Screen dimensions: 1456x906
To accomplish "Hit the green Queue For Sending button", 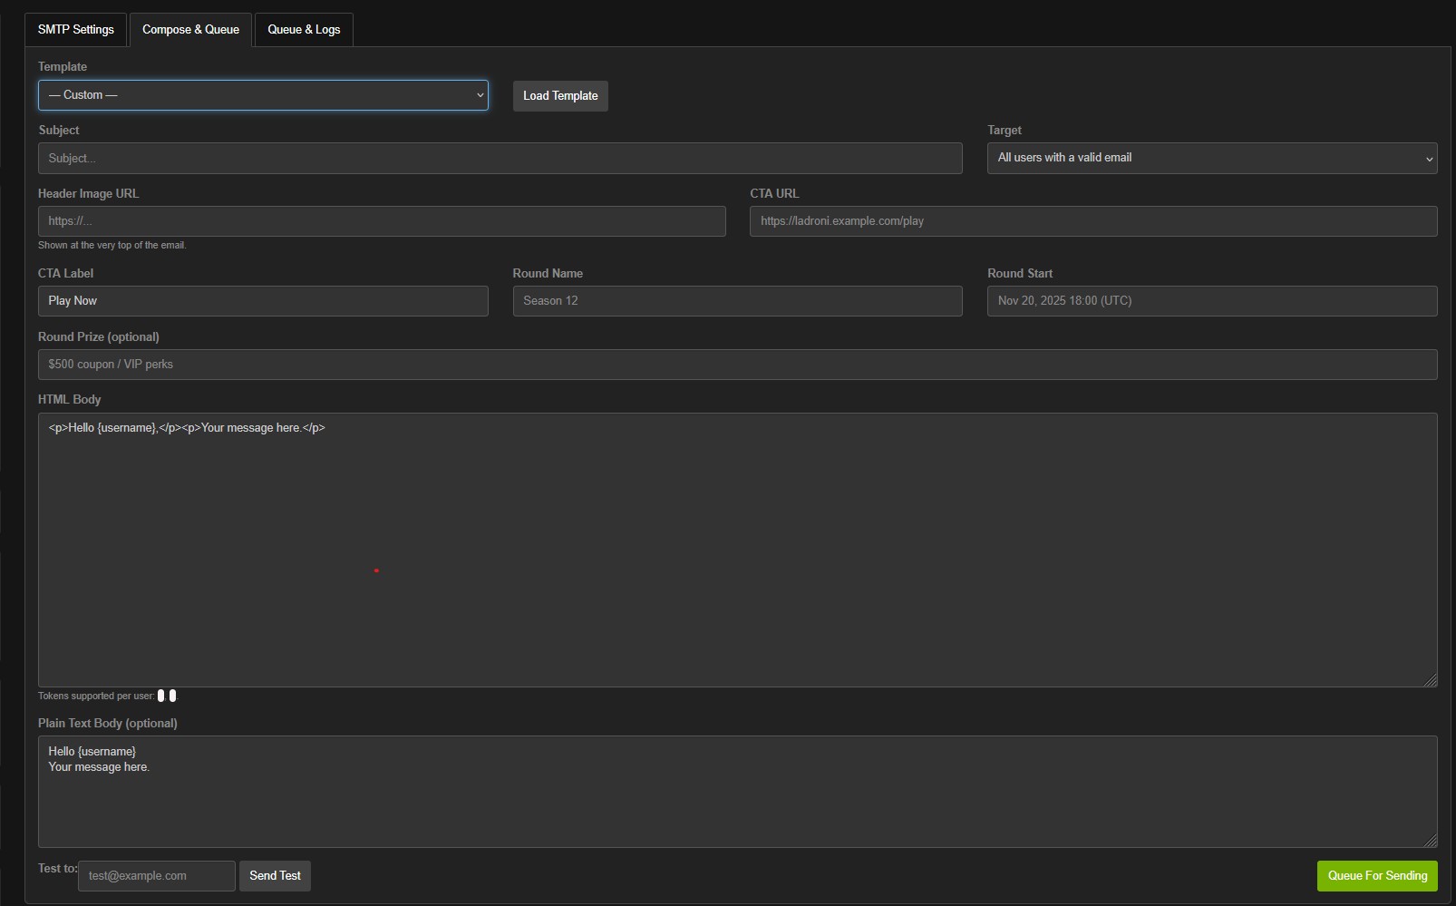I will click(x=1376, y=876).
